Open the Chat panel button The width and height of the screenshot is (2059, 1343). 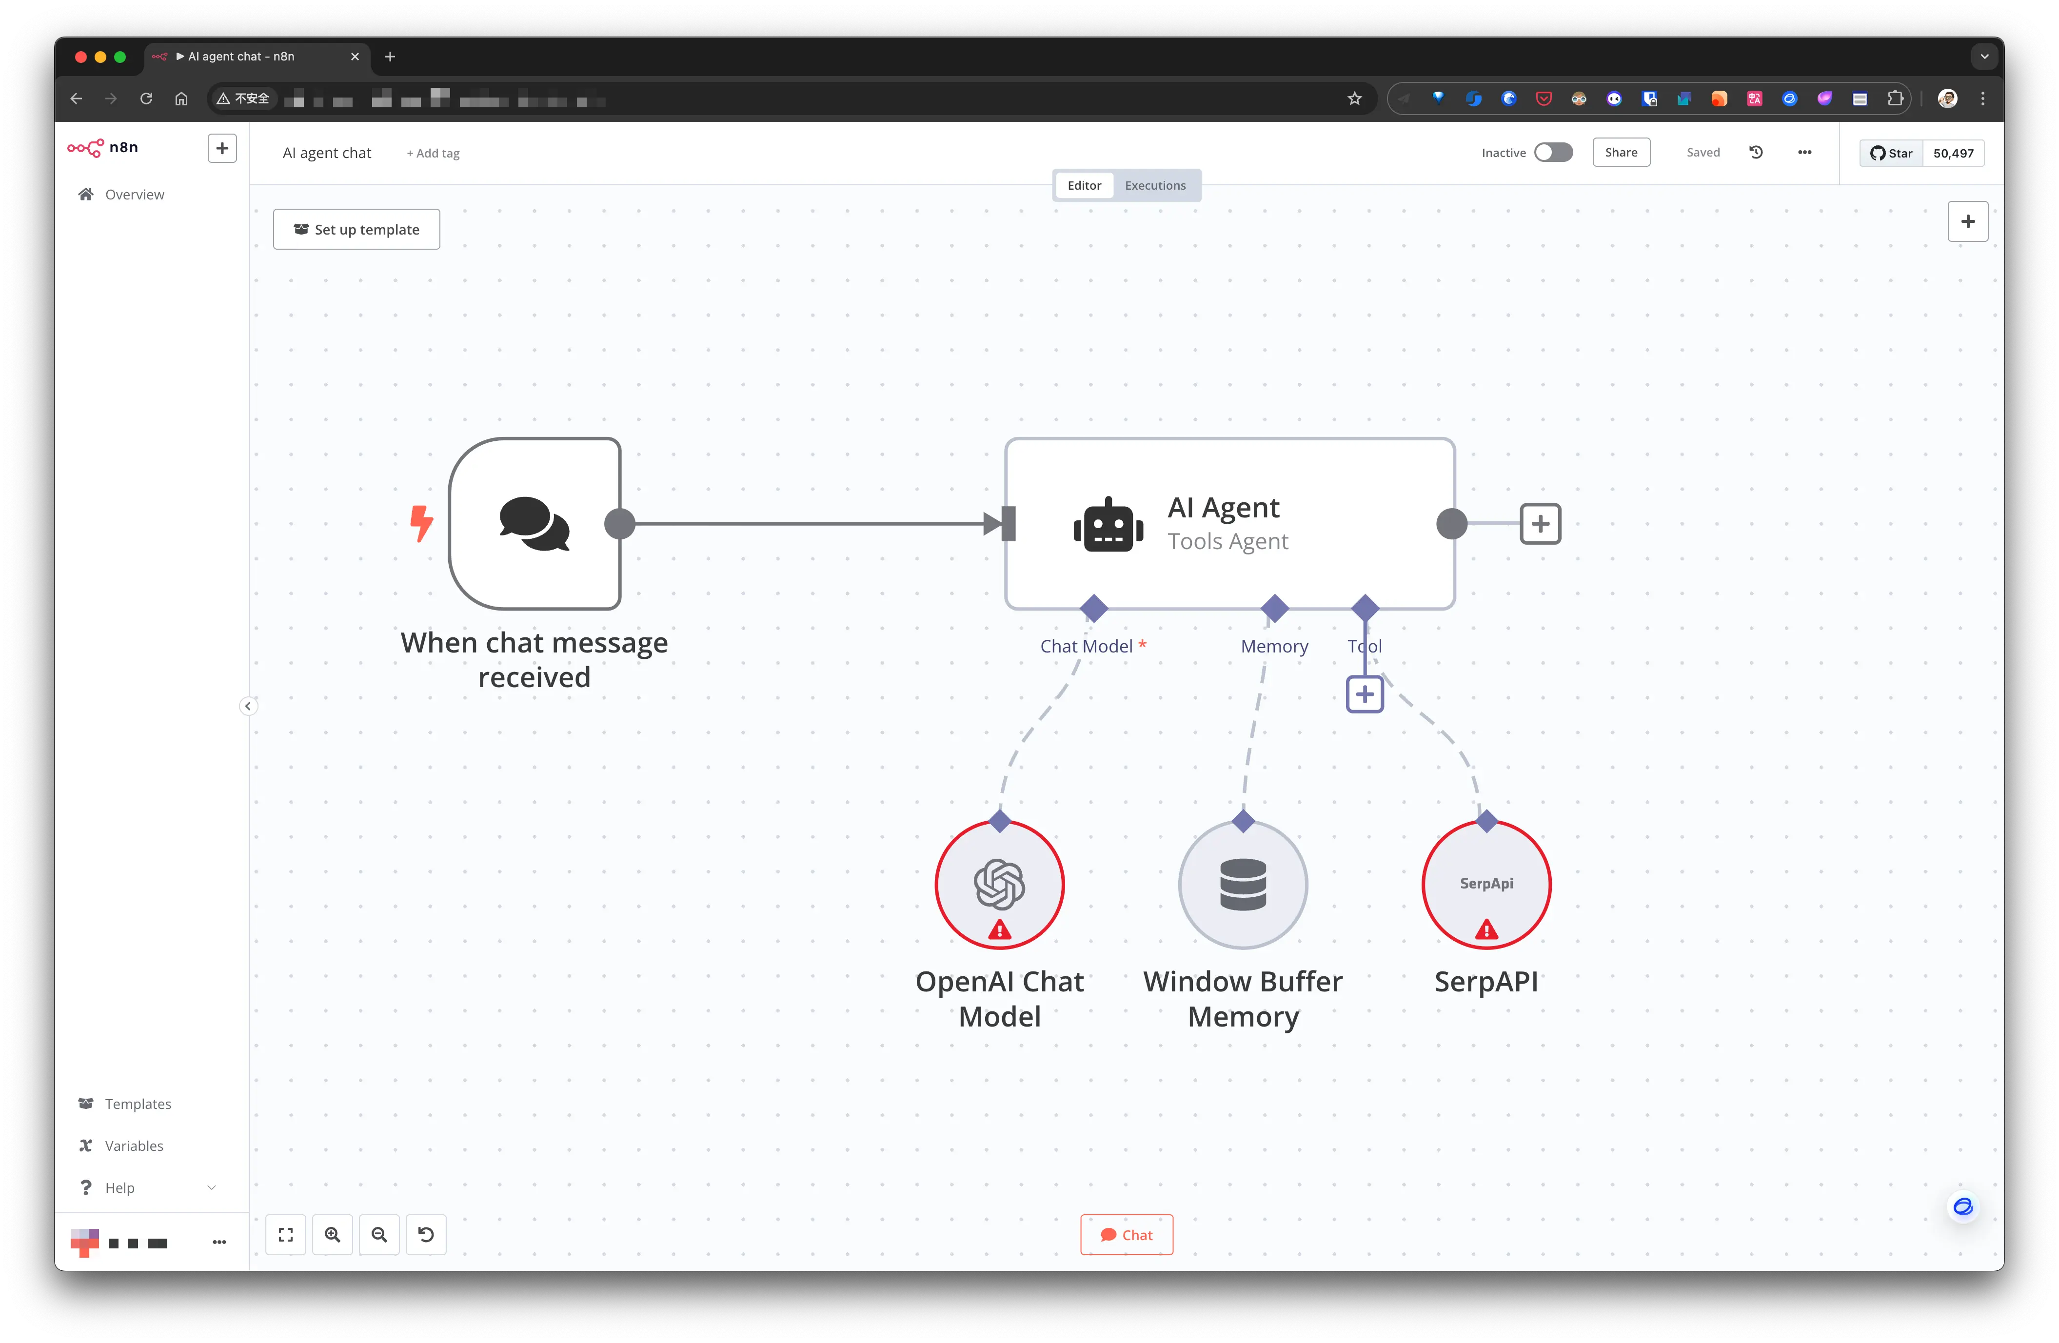coord(1127,1235)
